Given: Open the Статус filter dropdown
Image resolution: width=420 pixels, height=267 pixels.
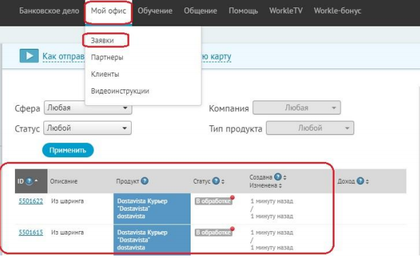Looking at the screenshot, I should [x=88, y=128].
